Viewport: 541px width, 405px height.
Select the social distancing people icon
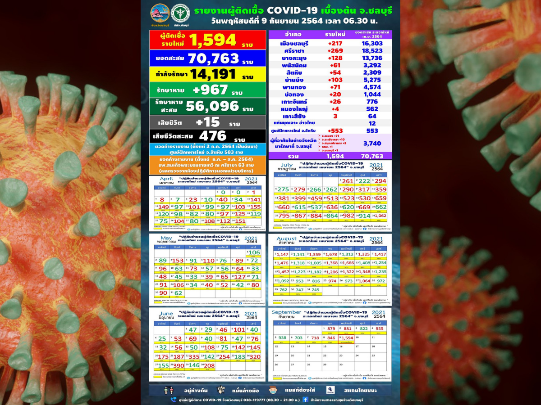tap(169, 390)
